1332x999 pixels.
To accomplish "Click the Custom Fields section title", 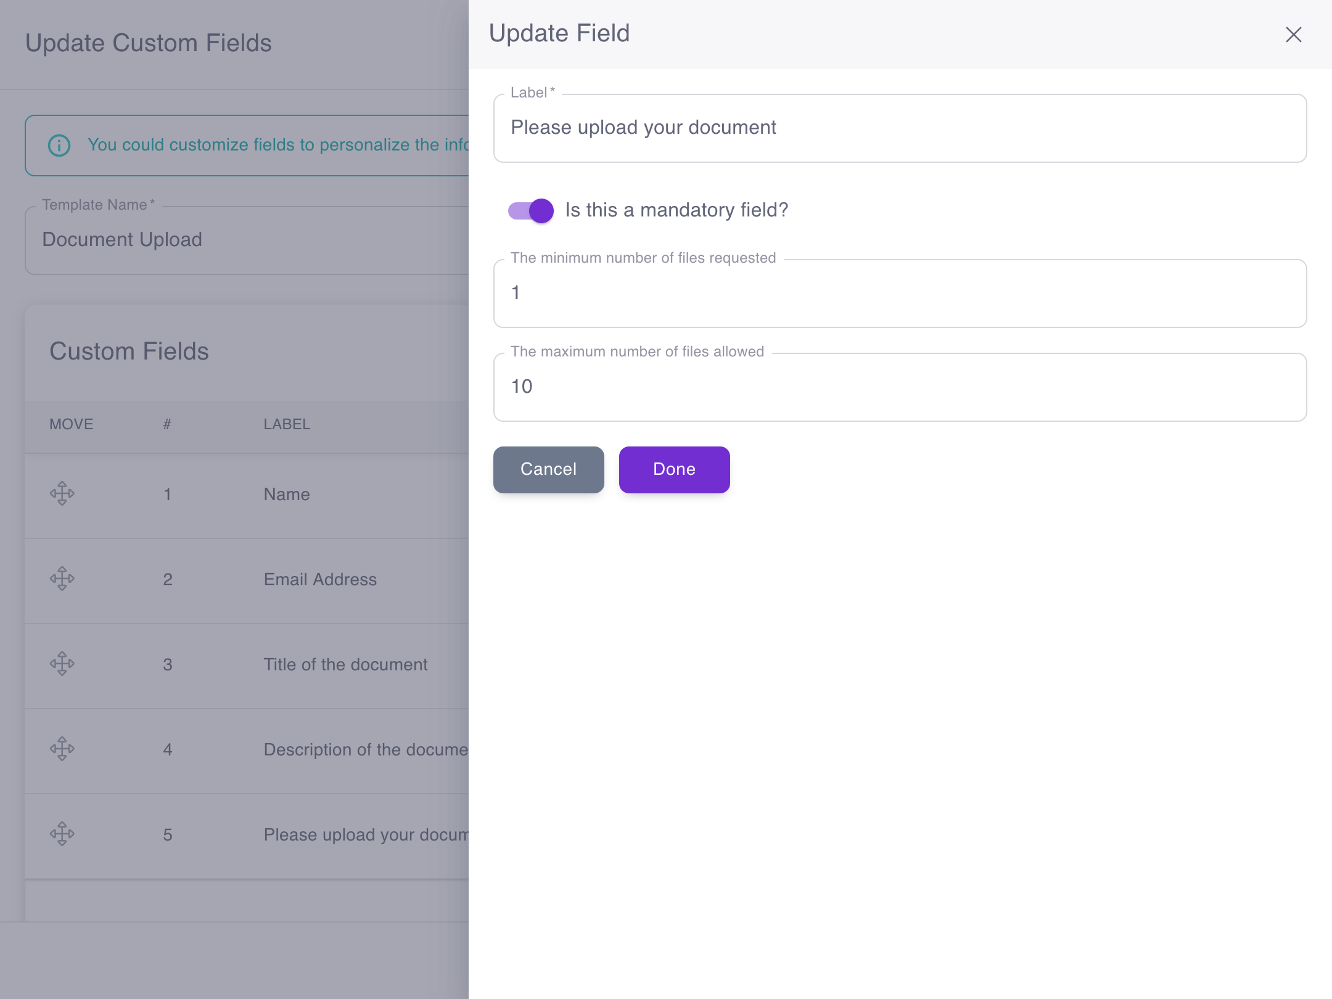I will pyautogui.click(x=128, y=351).
